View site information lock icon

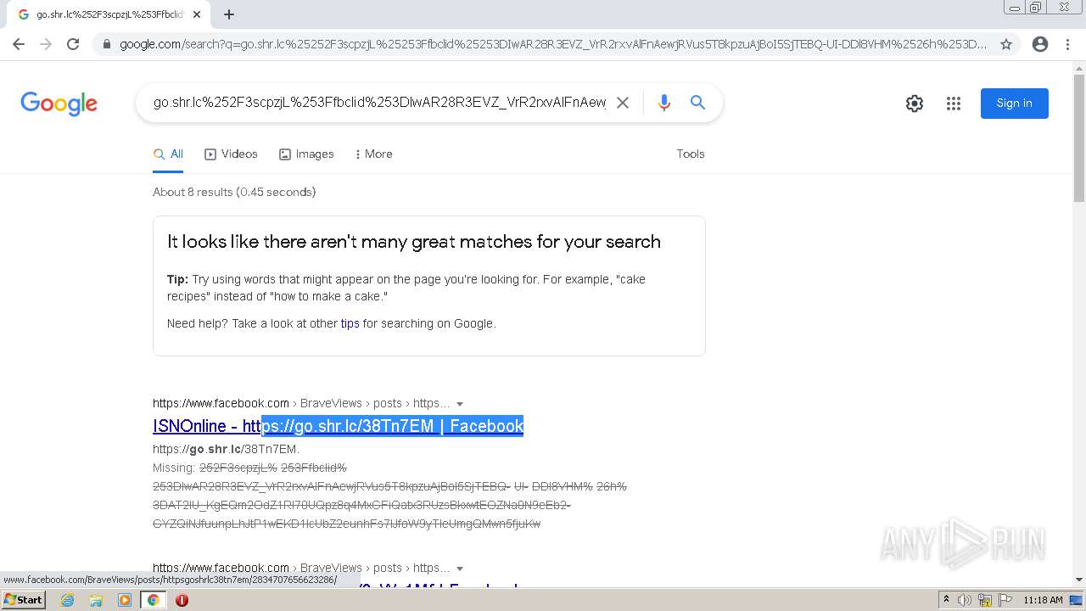pos(106,44)
